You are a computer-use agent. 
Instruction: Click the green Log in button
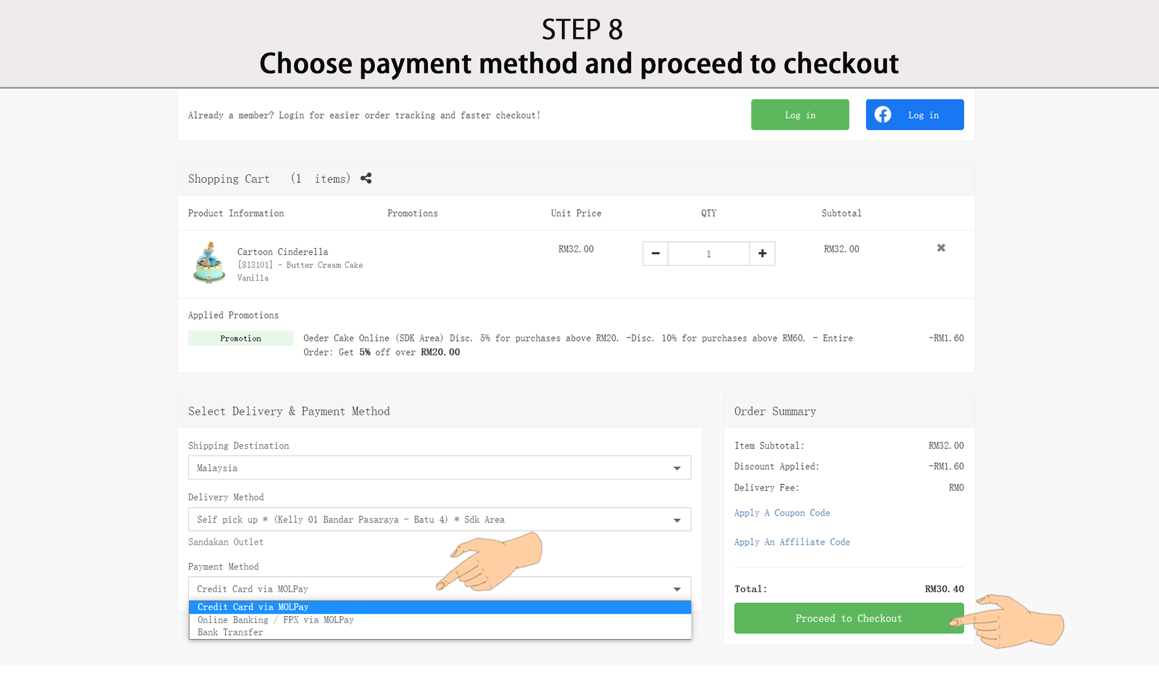pyautogui.click(x=800, y=115)
